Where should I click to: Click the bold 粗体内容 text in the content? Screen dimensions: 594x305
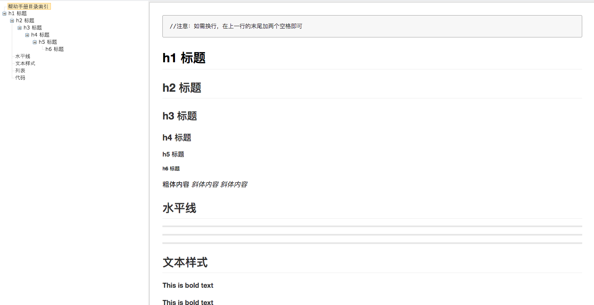pos(175,184)
